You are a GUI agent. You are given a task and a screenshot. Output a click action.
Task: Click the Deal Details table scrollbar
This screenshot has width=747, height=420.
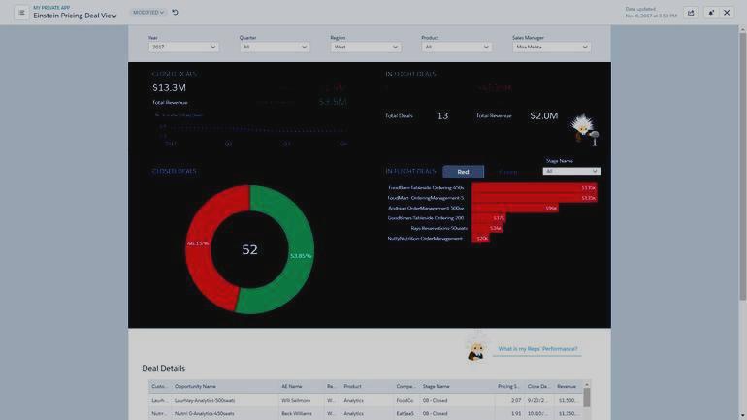(x=587, y=398)
